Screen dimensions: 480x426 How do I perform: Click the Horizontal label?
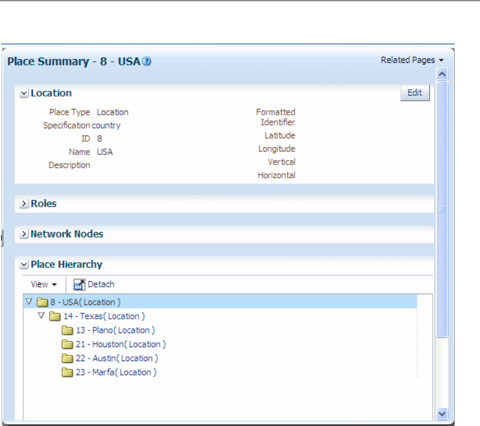276,175
